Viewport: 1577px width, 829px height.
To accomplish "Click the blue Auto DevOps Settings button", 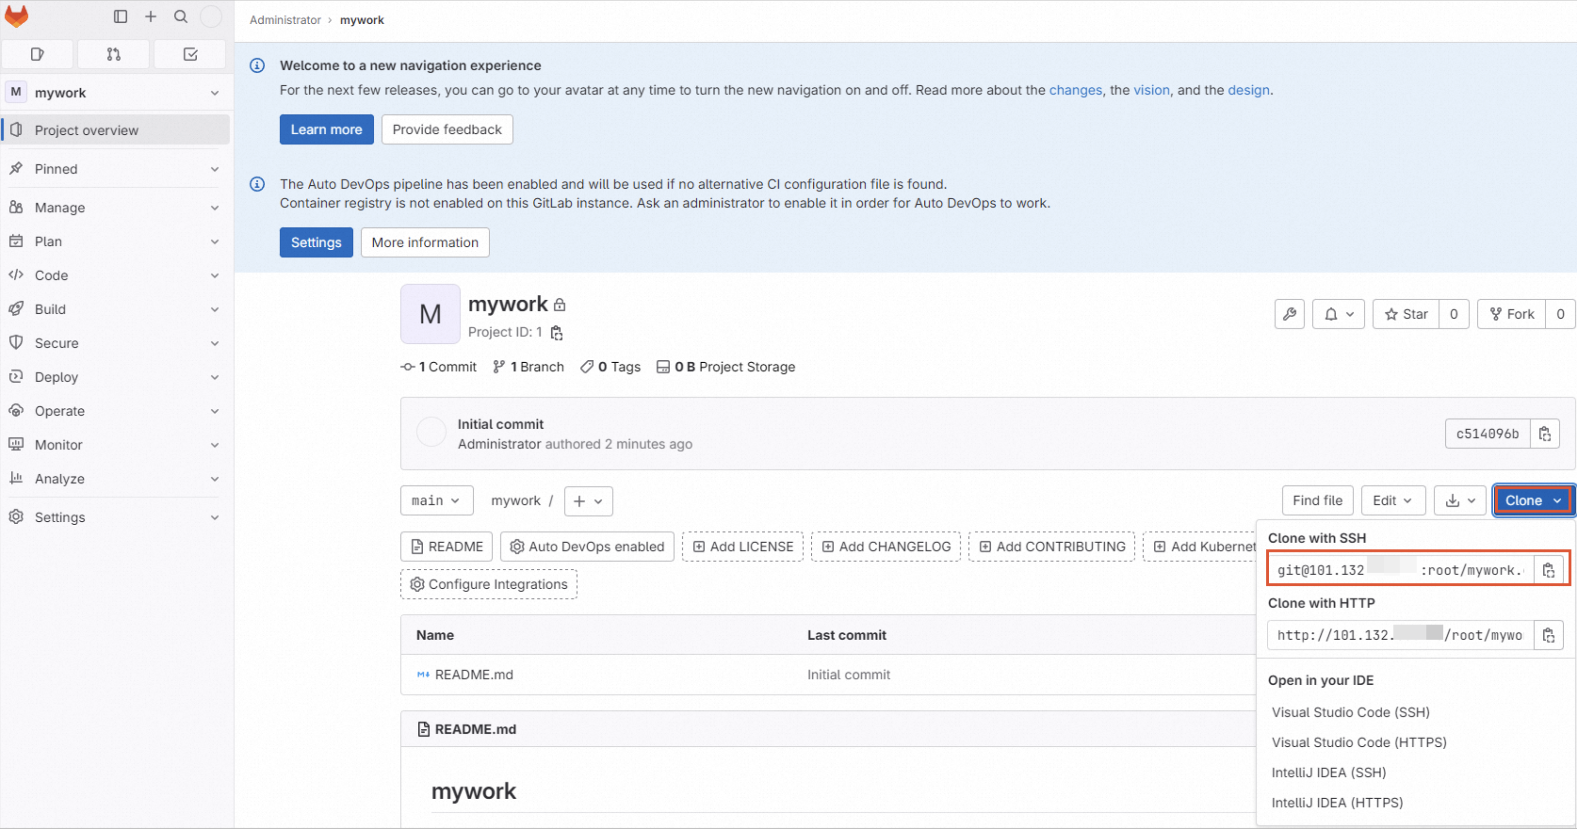I will [316, 243].
